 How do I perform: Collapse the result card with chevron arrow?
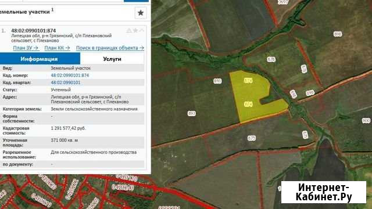[x=142, y=30]
